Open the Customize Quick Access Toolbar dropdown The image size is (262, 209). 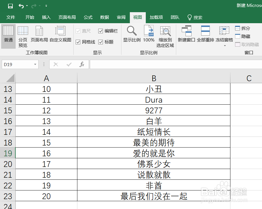[46, 6]
